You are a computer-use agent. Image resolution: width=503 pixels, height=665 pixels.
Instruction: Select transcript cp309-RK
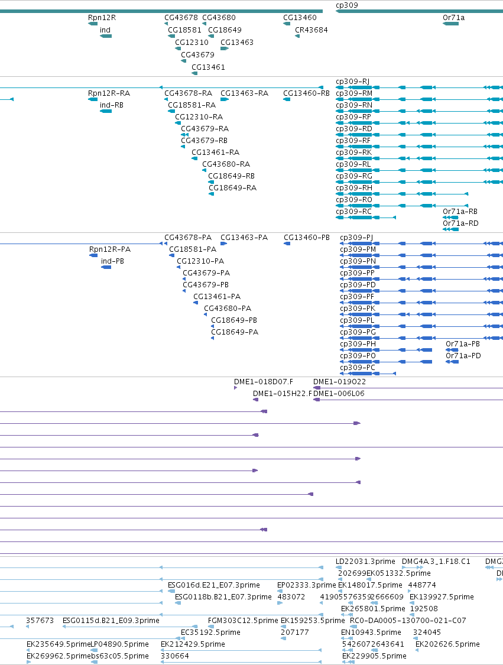click(353, 153)
